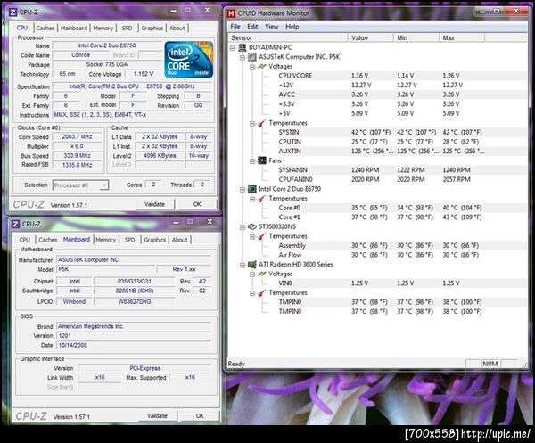Switch to Memory tab in bottom CPU-Z window
This screenshot has width=535, height=443.
click(105, 240)
